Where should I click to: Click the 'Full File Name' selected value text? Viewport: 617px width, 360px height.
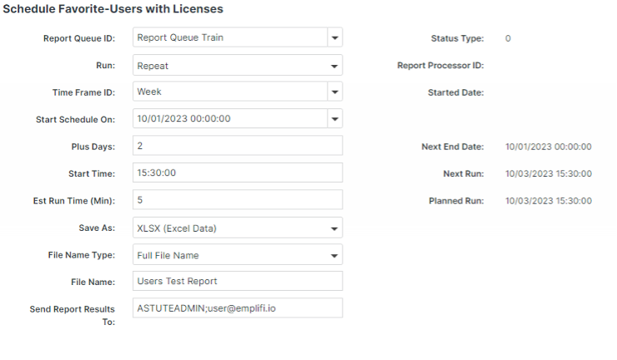168,255
